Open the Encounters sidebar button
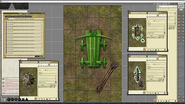This screenshot has height=104, width=185. tap(181, 34)
